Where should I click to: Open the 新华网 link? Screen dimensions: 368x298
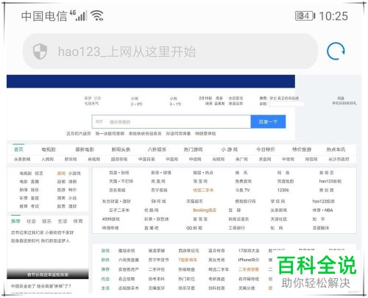point(71,160)
